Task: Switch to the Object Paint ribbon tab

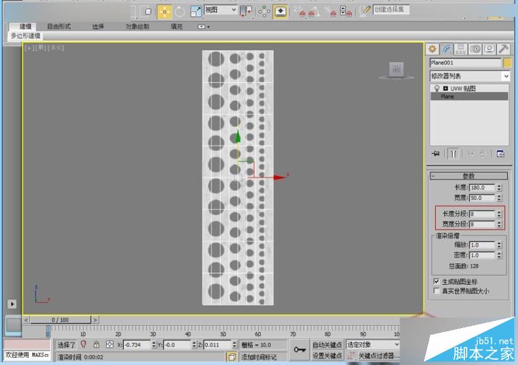Action: pyautogui.click(x=137, y=27)
